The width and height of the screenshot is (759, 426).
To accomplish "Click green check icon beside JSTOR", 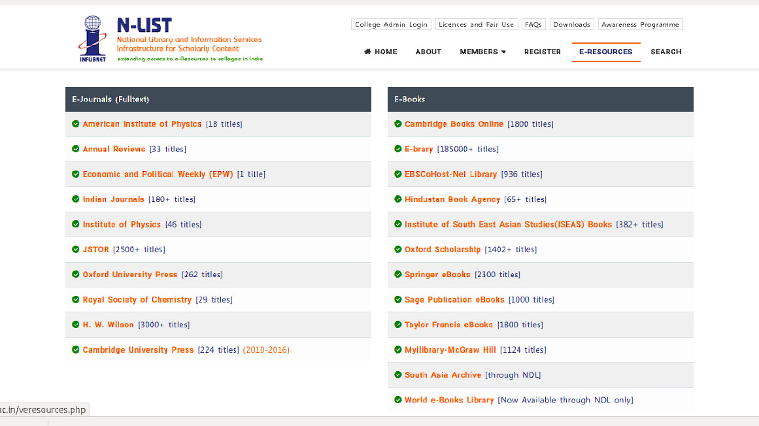I will pyautogui.click(x=76, y=250).
